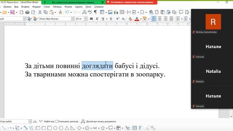233x131 pixels.
Task: Select the Ellipse drawing tool
Action: tap(55, 128)
